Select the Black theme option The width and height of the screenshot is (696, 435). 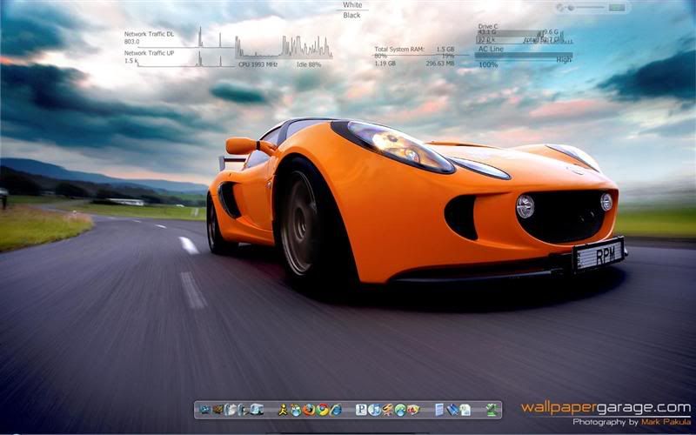[352, 15]
